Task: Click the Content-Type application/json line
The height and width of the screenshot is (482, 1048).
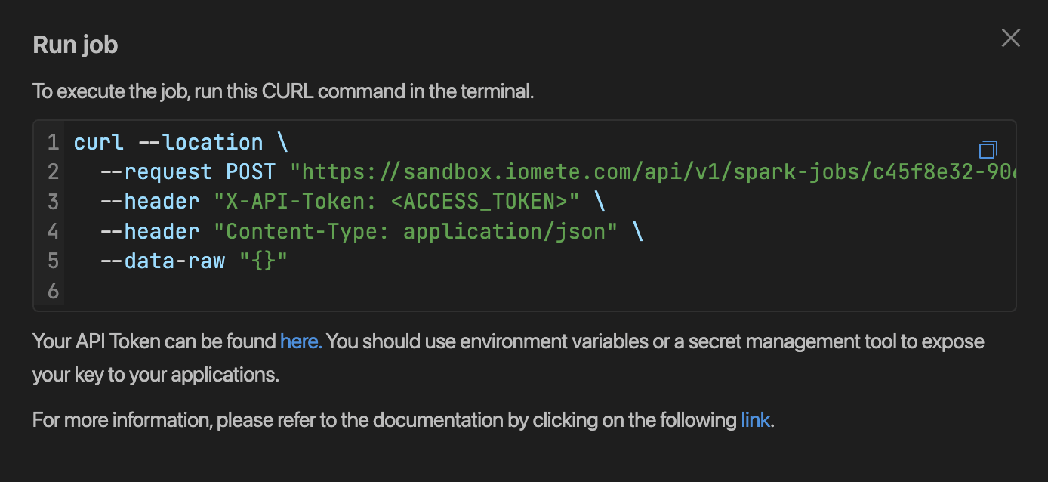Action: (371, 230)
